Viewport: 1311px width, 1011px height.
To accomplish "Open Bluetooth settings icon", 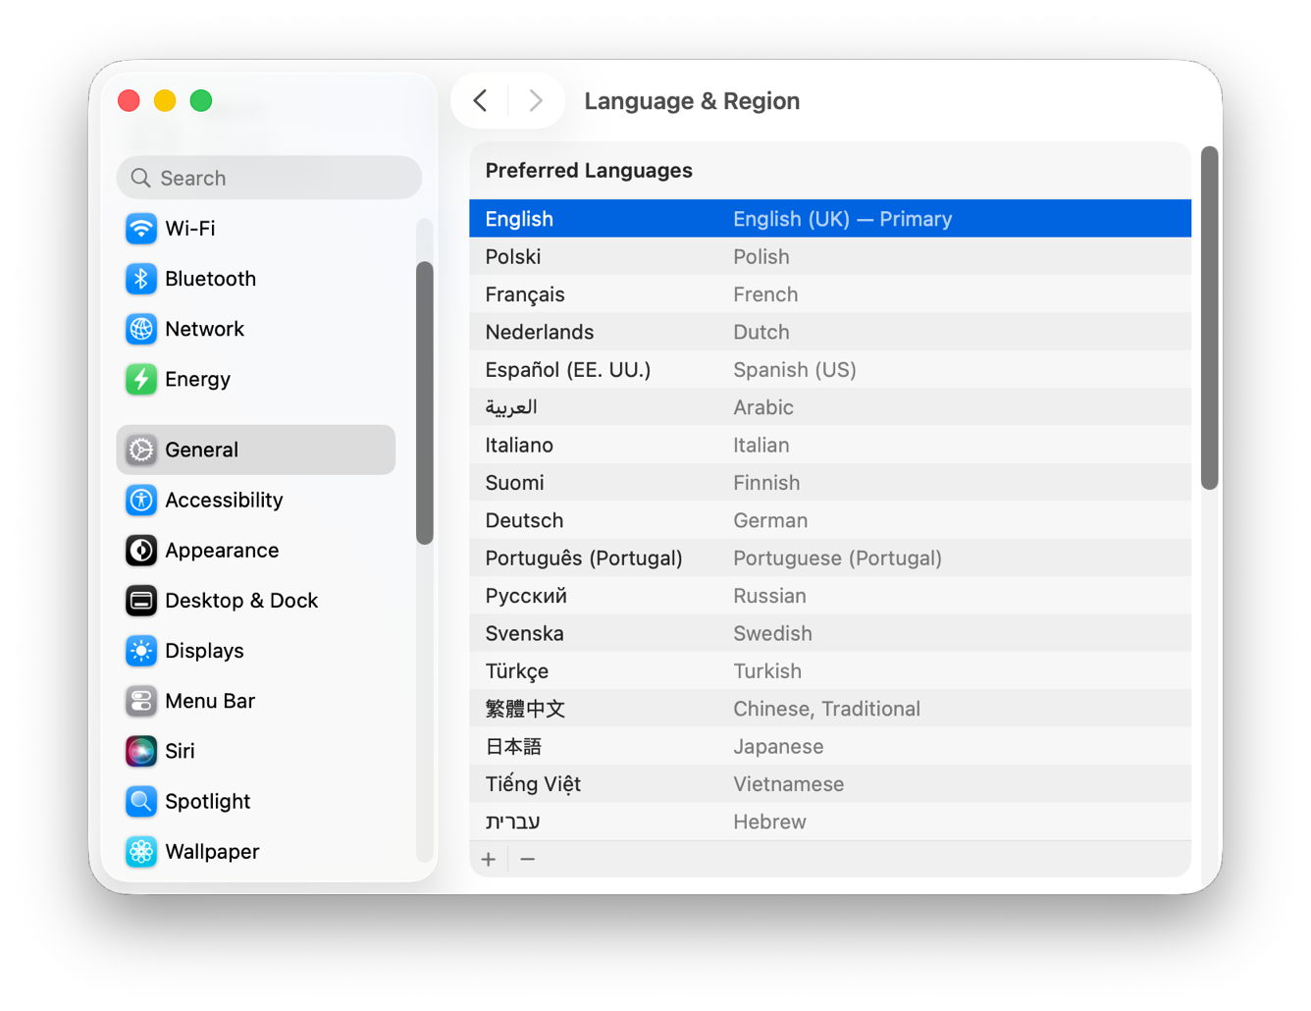I will pyautogui.click(x=141, y=279).
